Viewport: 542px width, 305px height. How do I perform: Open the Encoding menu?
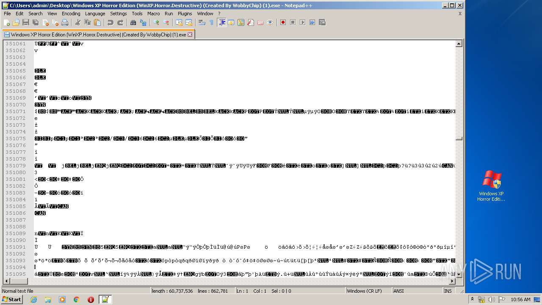(71, 14)
